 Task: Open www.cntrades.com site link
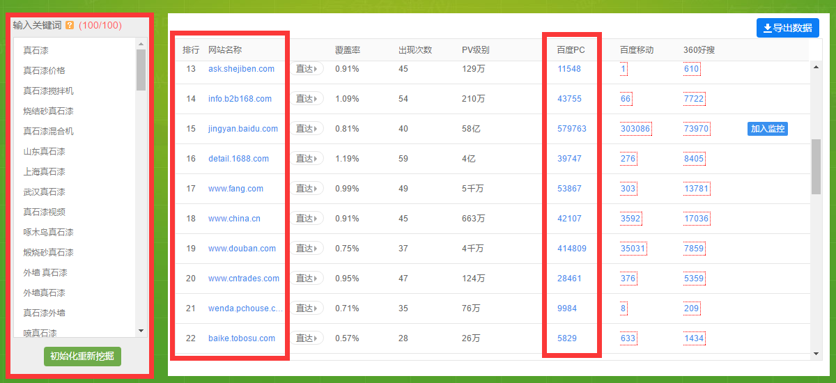coord(244,279)
